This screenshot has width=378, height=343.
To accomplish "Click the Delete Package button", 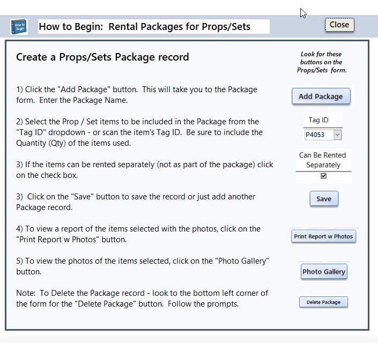I will tap(323, 302).
